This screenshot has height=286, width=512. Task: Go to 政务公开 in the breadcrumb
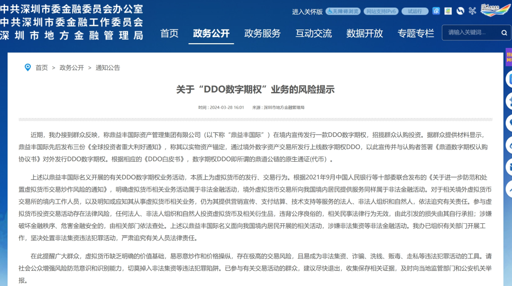click(x=72, y=68)
